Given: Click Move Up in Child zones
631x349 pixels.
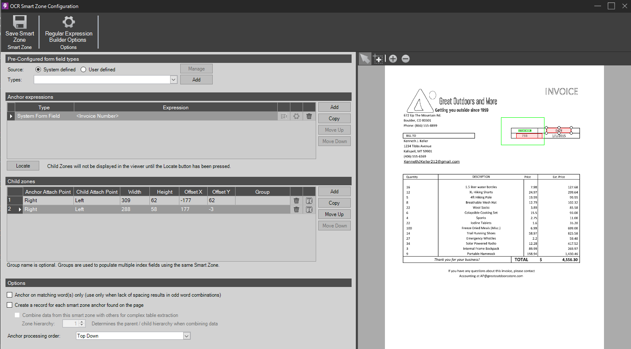Looking at the screenshot, I should (334, 214).
